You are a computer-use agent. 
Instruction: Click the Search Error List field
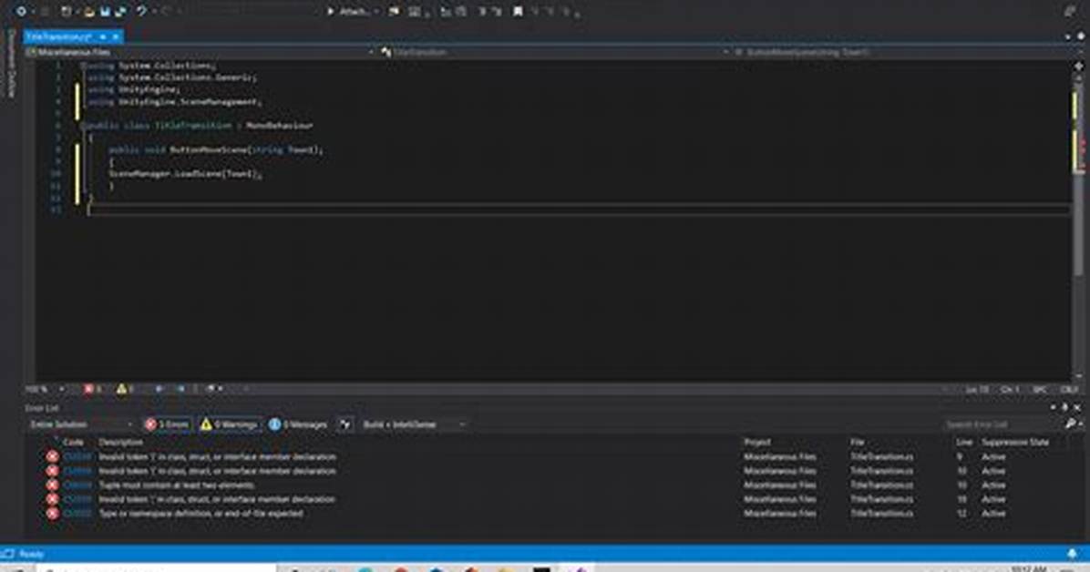point(1003,424)
